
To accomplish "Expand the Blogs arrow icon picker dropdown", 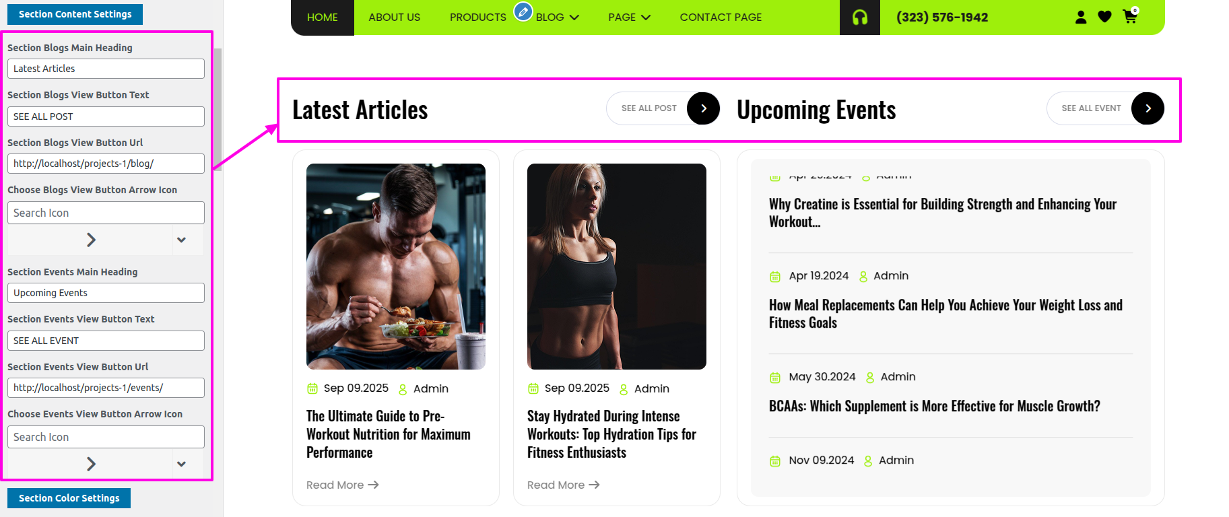I will tap(181, 240).
